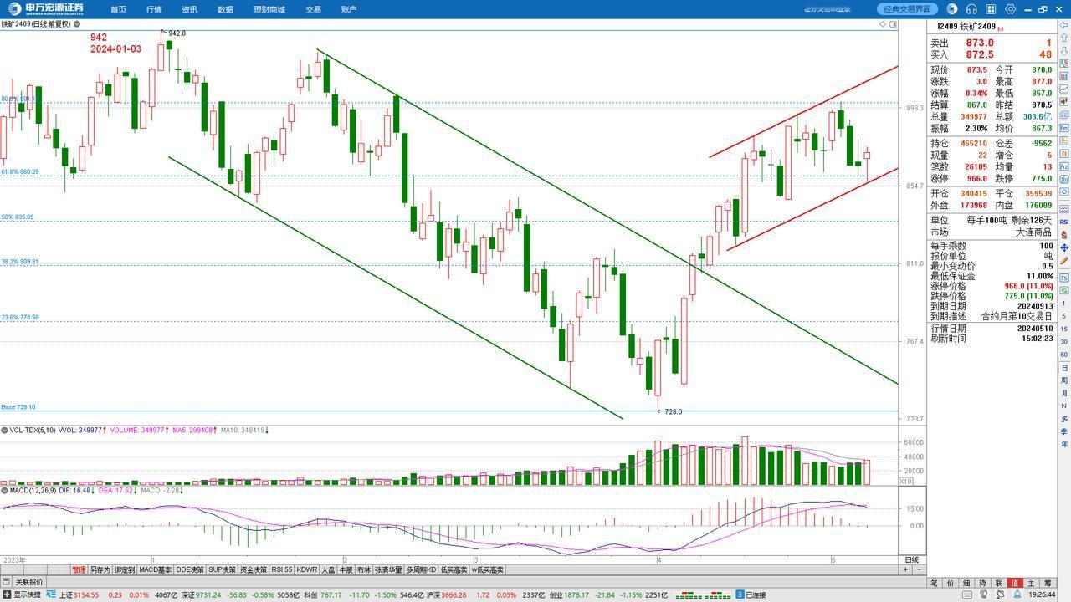
Task: Select 资金决策 indicator template tab
Action: pyautogui.click(x=254, y=569)
